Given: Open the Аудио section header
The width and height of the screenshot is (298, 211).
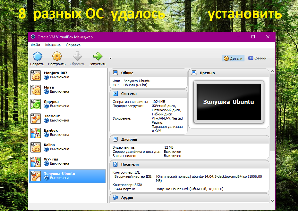Looking at the screenshot, I should point(189,198).
